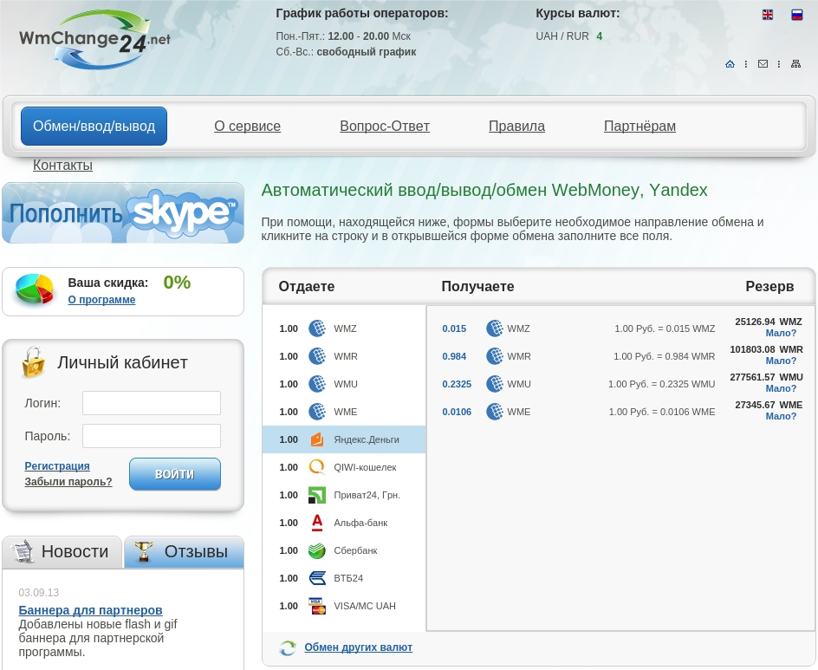Click the VISA/MC UAH card icon

click(317, 605)
